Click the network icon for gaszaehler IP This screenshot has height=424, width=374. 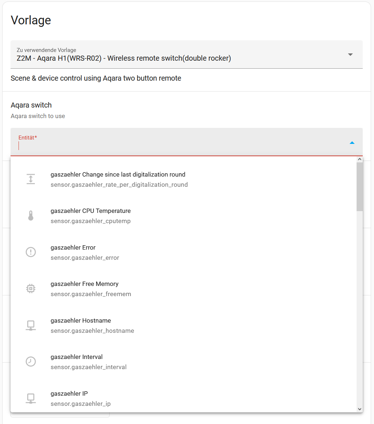click(x=31, y=398)
